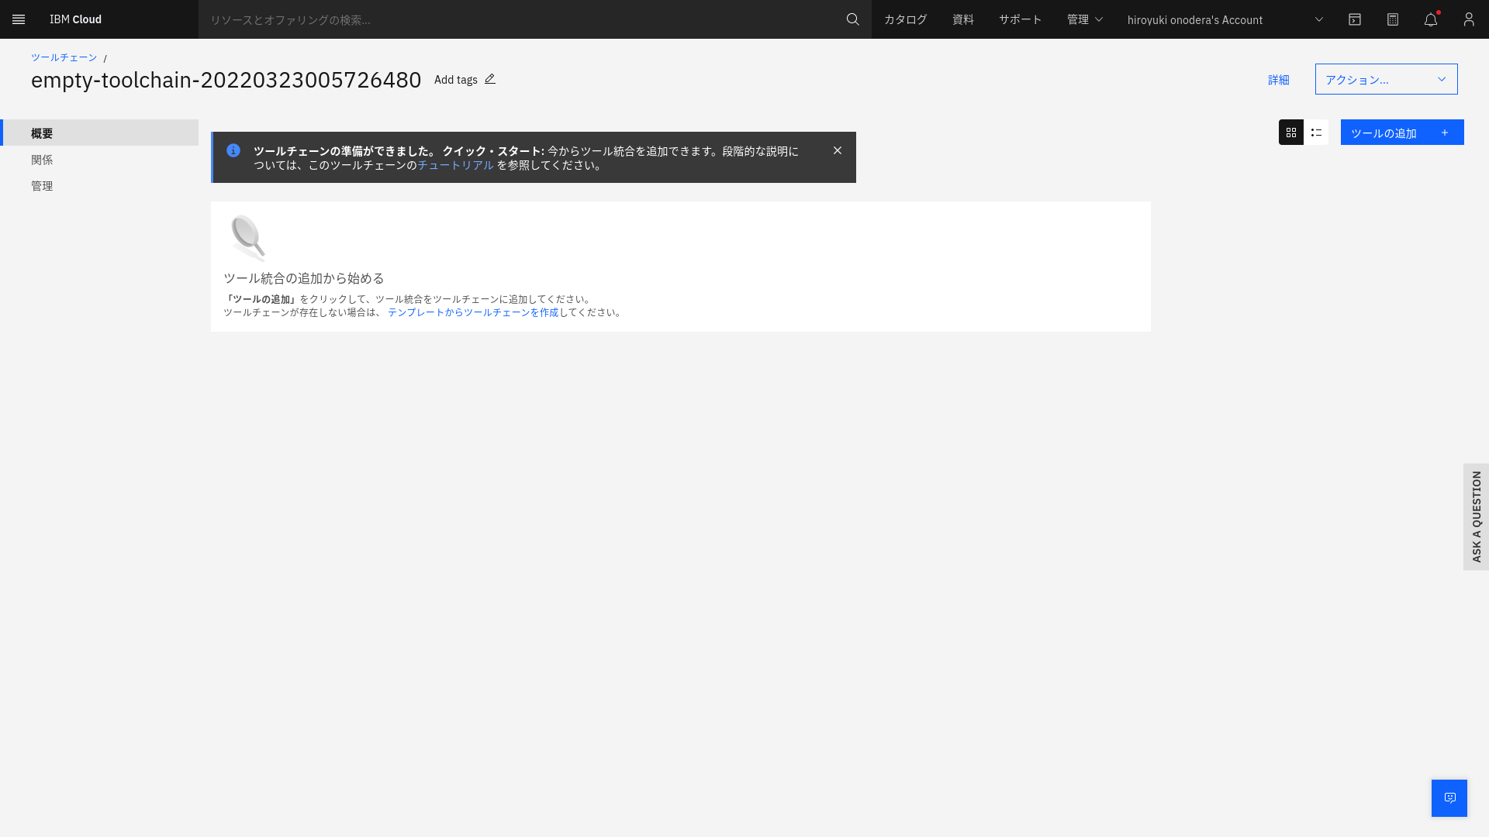This screenshot has height=837, width=1489.
Task: Open the アクション dropdown
Action: 1385,78
